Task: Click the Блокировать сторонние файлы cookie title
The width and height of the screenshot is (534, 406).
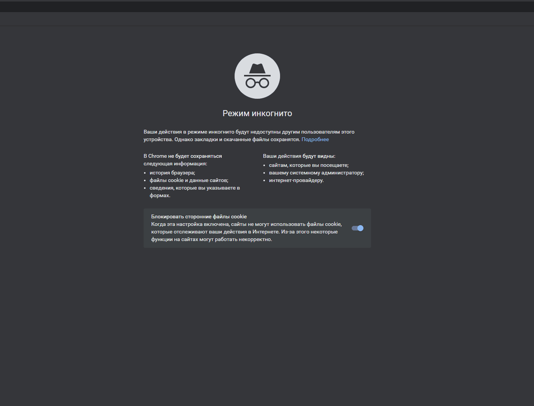Action: point(199,217)
